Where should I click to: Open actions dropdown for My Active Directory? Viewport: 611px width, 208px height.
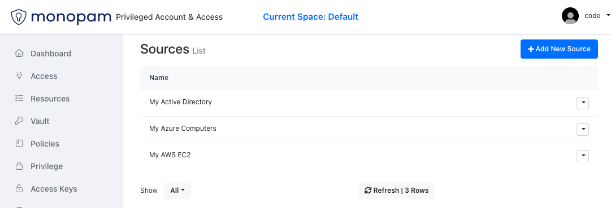(583, 103)
